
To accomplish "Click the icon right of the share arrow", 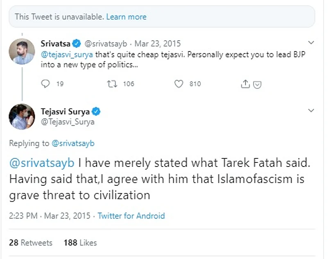I will point(258,85).
